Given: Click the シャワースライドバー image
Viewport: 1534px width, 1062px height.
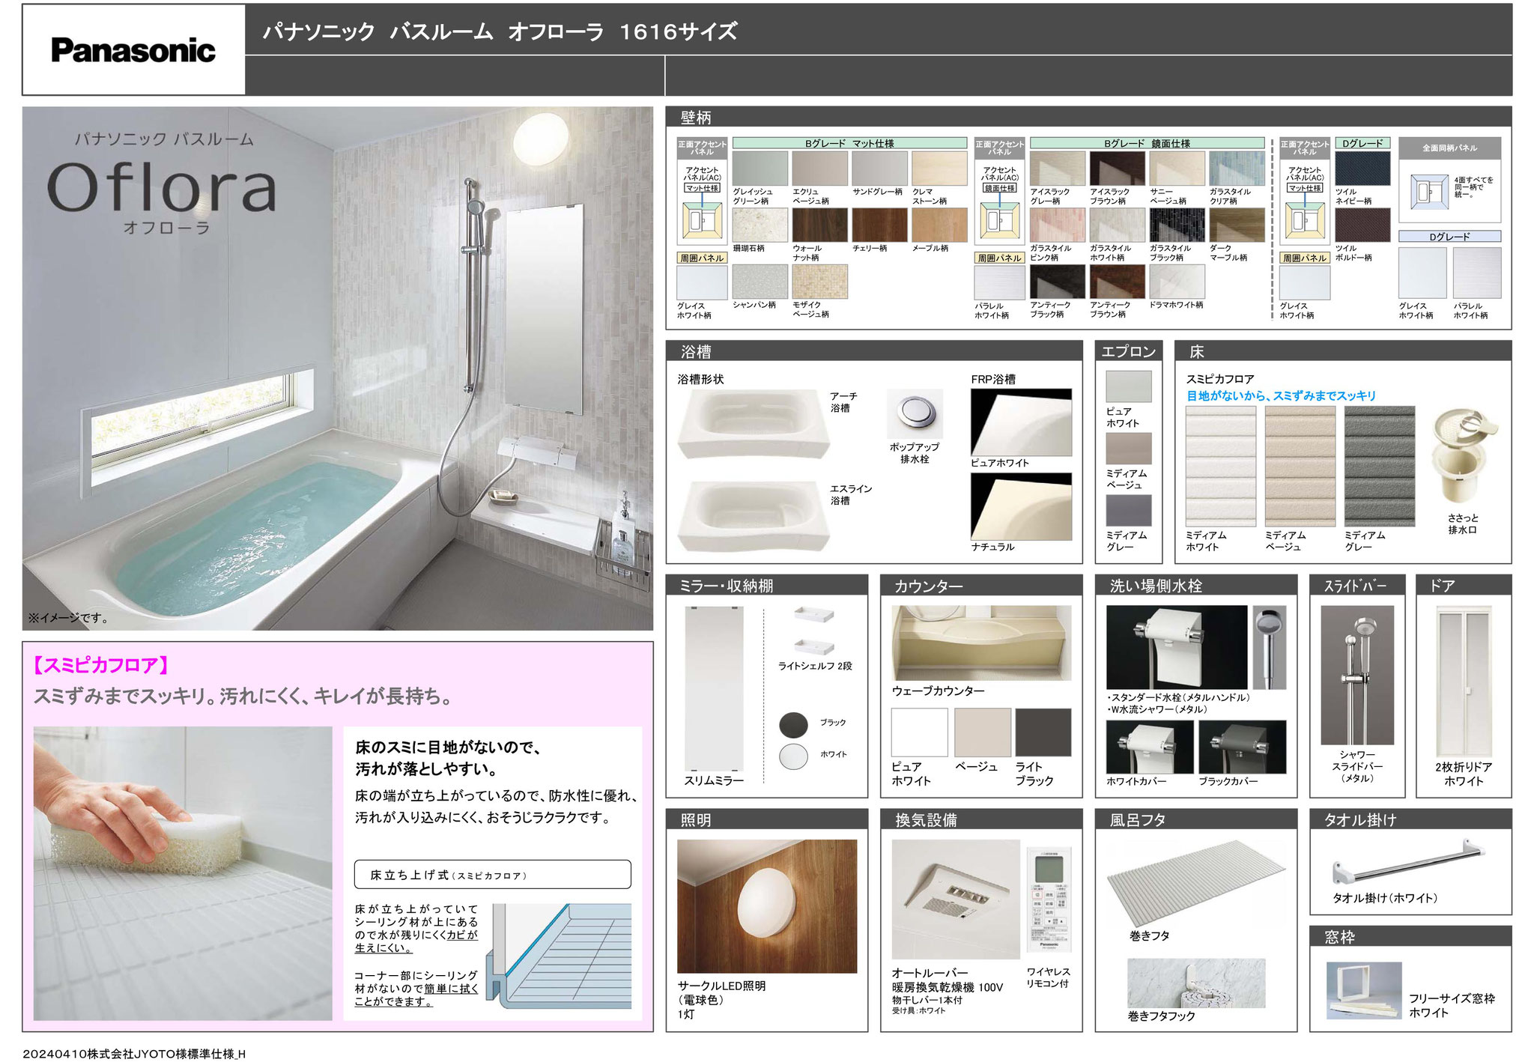Looking at the screenshot, I should (1357, 675).
